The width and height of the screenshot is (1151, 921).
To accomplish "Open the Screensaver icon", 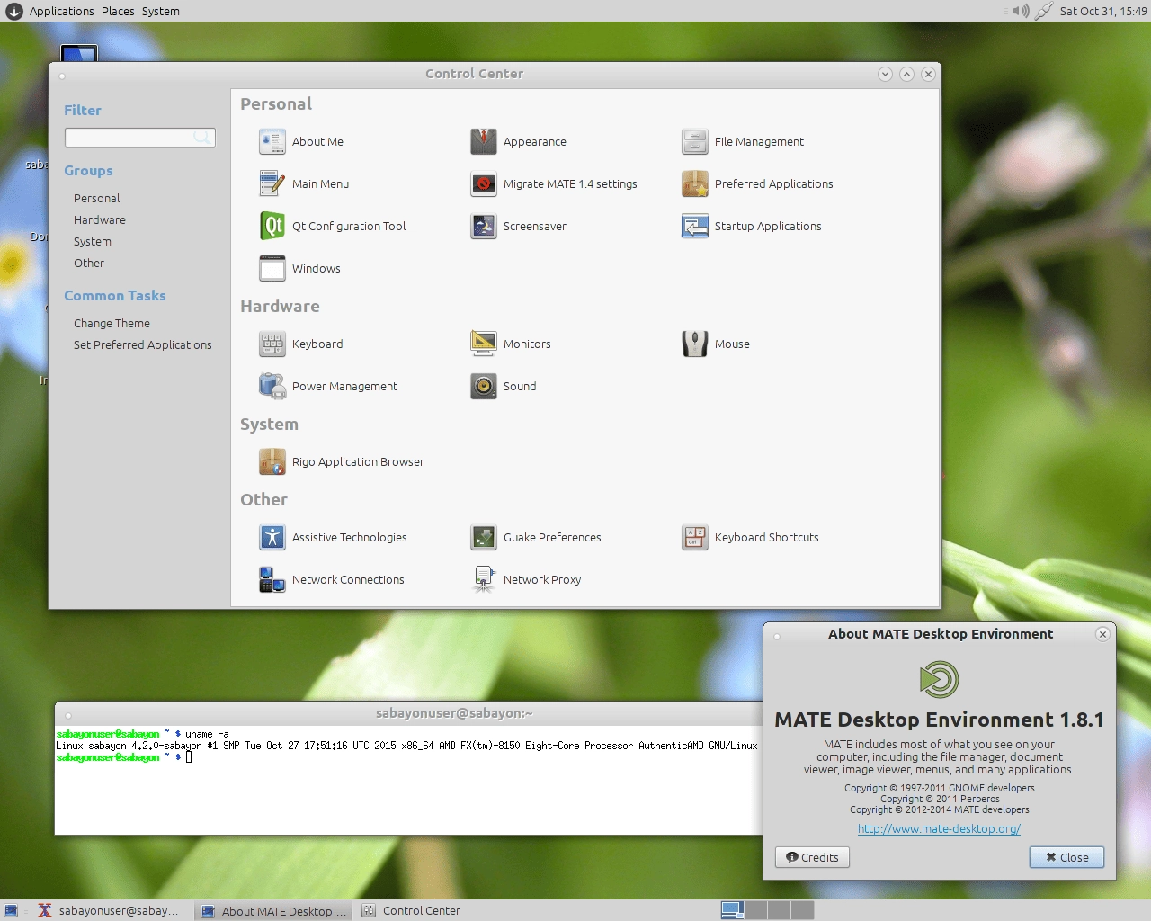I will coord(484,226).
